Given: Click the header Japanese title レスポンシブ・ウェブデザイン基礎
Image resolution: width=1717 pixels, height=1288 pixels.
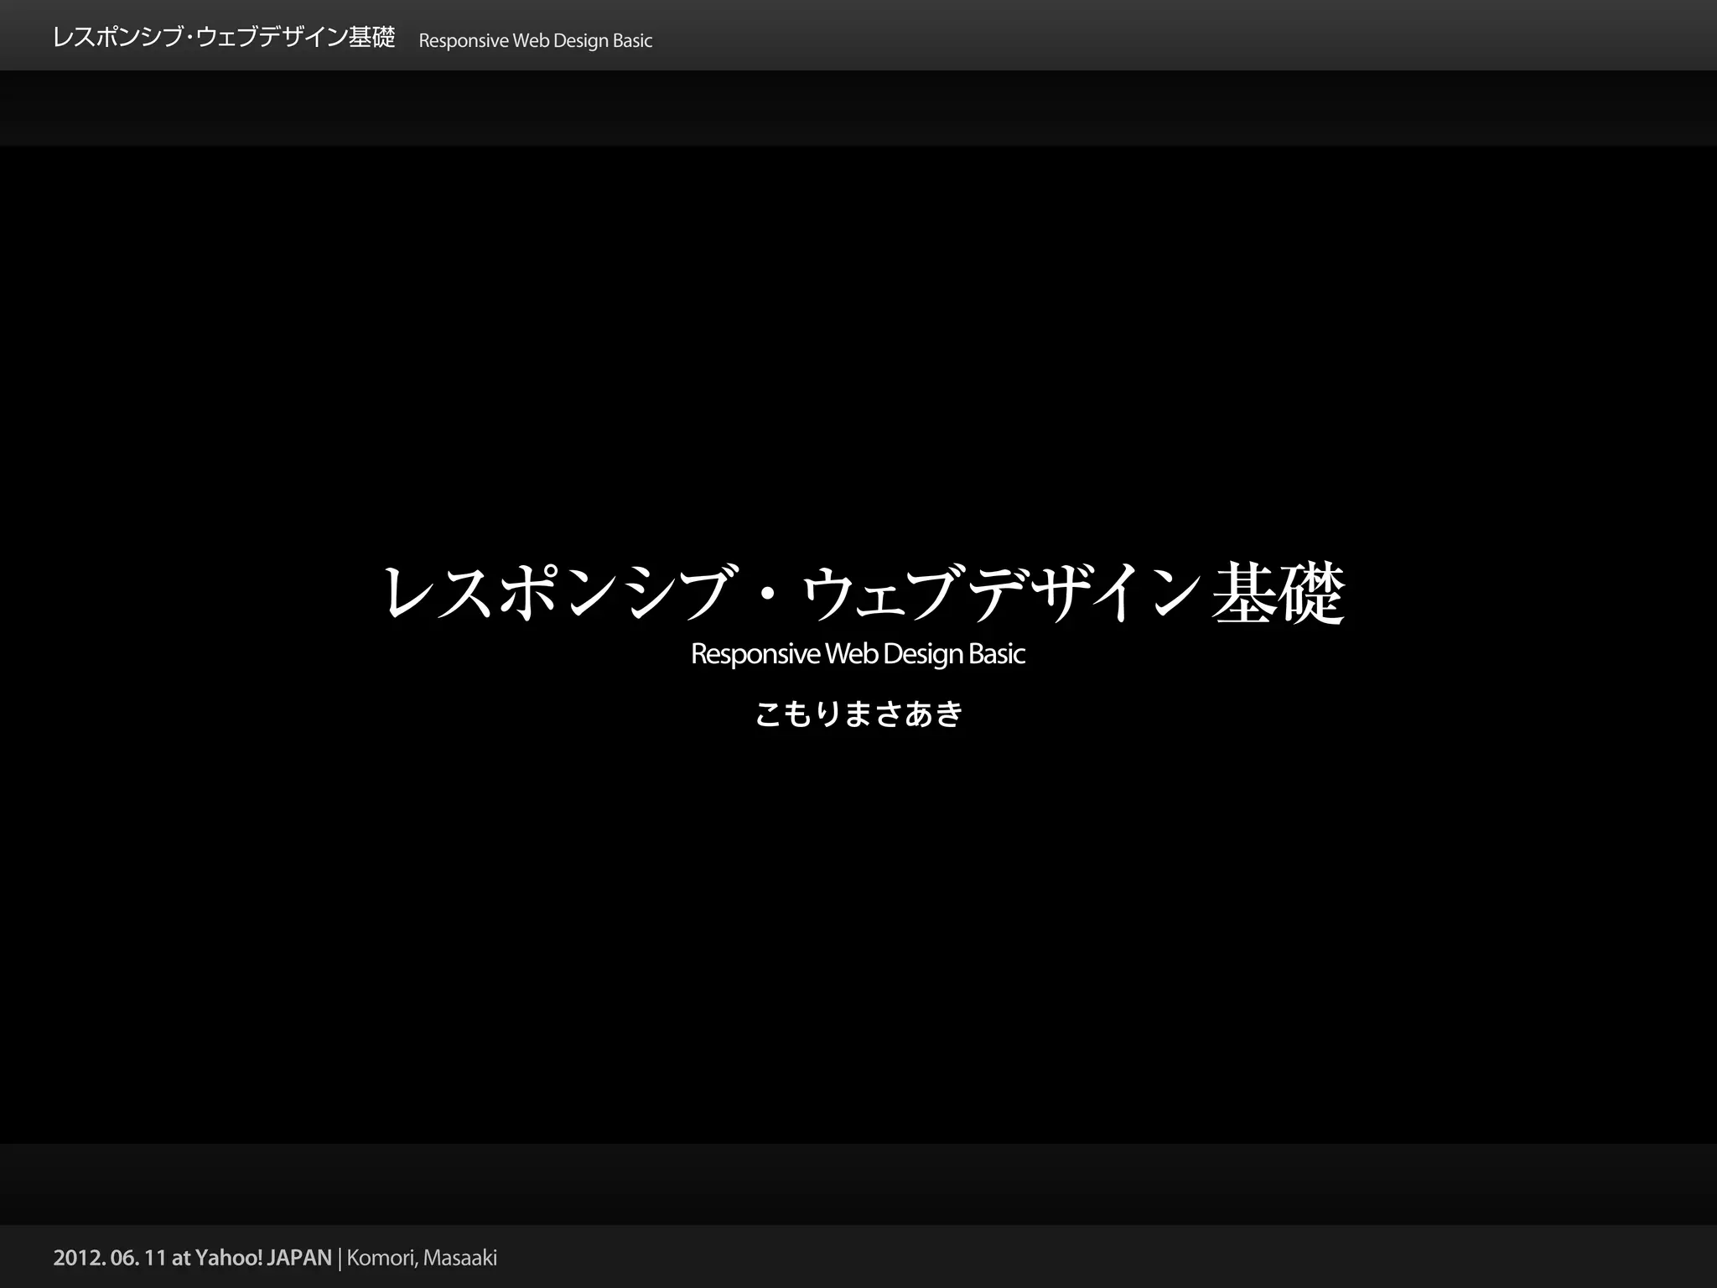Looking at the screenshot, I should point(223,39).
